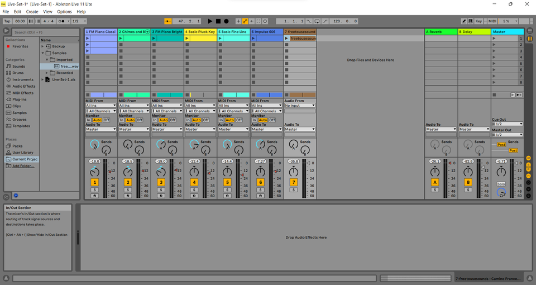
Task: Enable Key map mode switch
Action: [478, 21]
